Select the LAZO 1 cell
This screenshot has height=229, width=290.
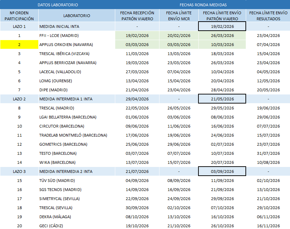click(19, 26)
